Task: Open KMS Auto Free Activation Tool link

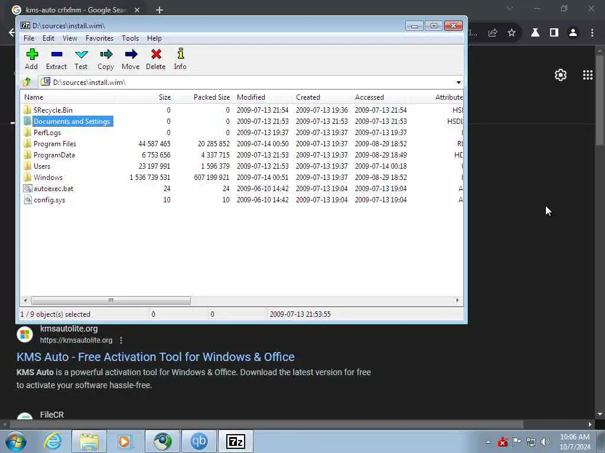Action: (x=155, y=357)
